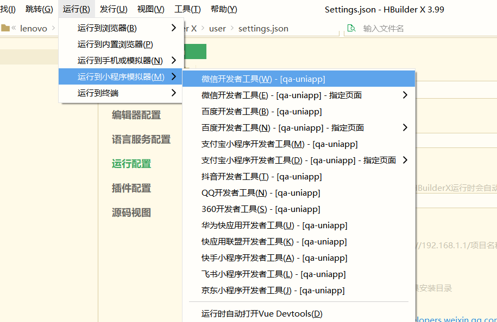Expand 支付宝小程序开发者工具(D) 指定页面 arrow
Screen dimensions: 497x322
pyautogui.click(x=405, y=160)
